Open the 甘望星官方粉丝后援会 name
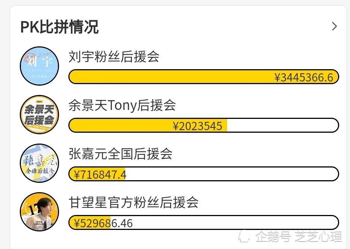Image resolution: width=350 pixels, height=249 pixels. click(133, 203)
